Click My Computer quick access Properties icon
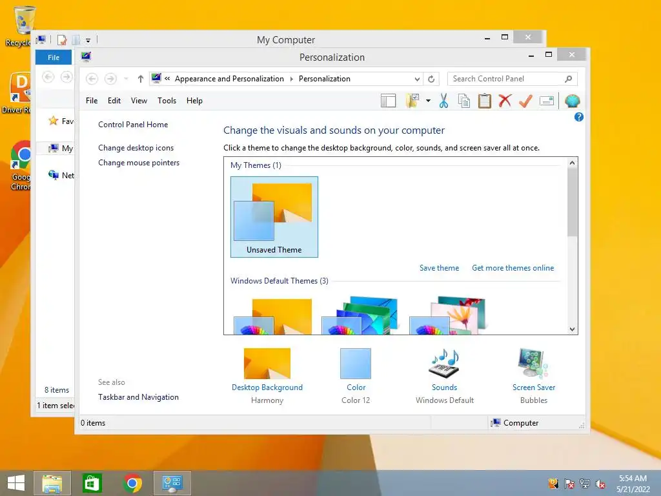 point(62,40)
